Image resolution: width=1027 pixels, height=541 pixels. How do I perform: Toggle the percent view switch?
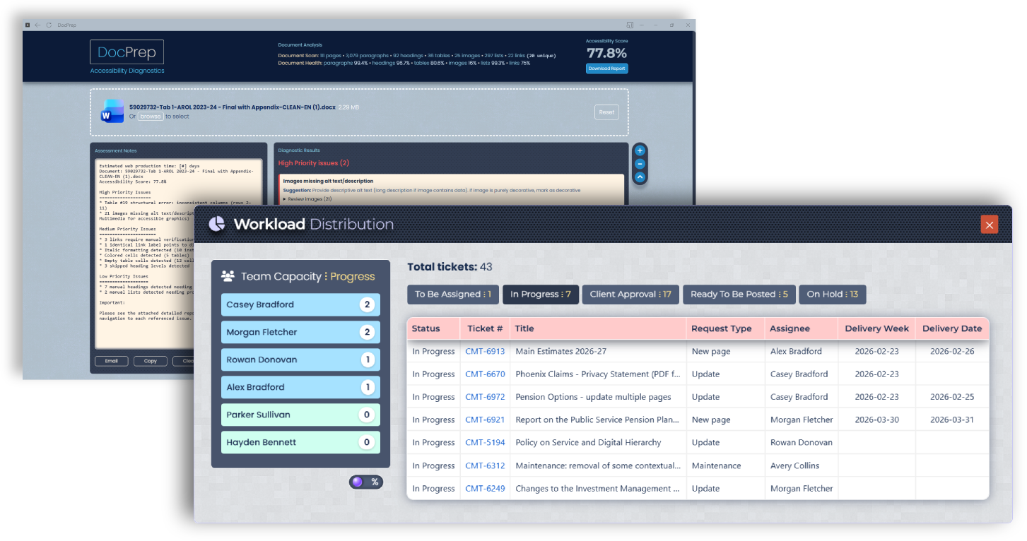pyautogui.click(x=365, y=482)
